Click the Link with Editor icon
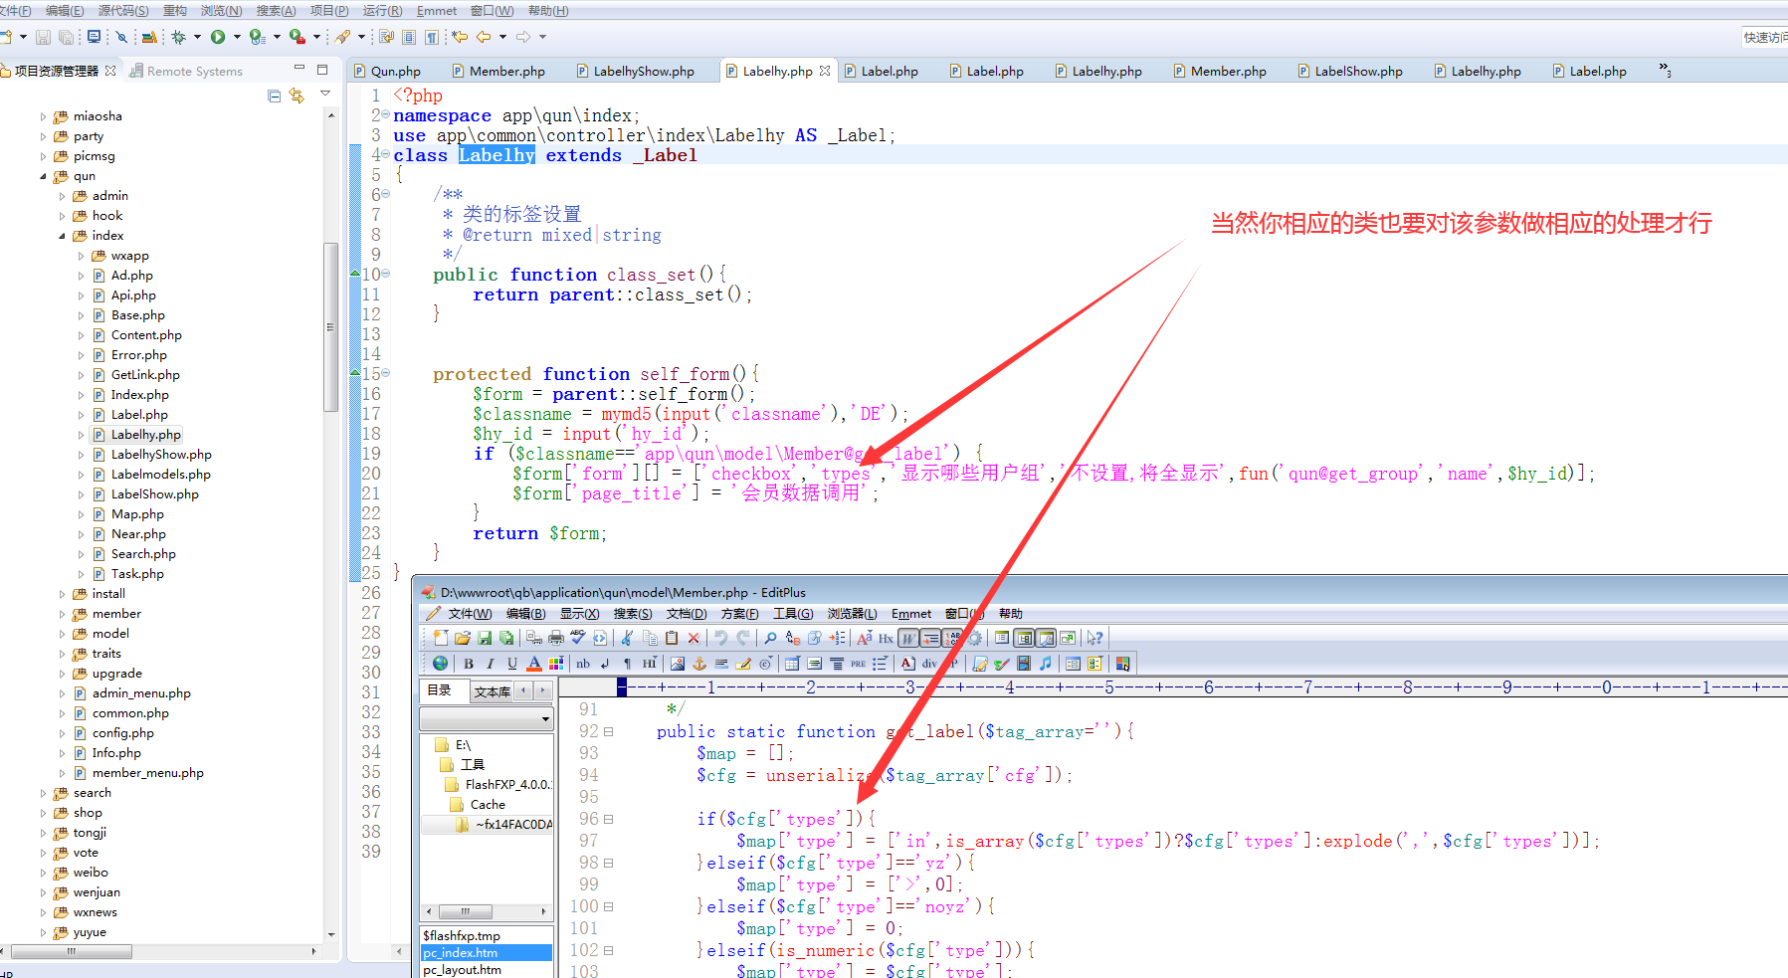This screenshot has width=1788, height=978. 297,96
